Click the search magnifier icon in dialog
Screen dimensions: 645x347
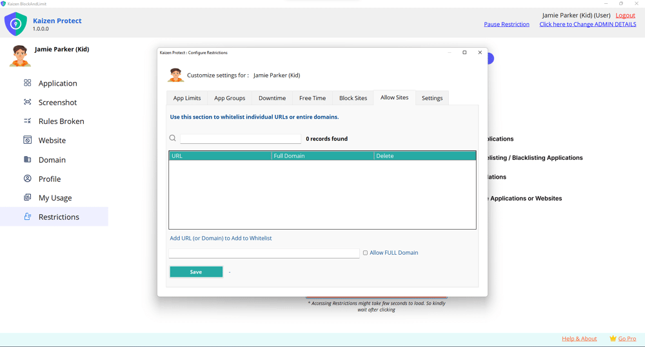point(173,138)
